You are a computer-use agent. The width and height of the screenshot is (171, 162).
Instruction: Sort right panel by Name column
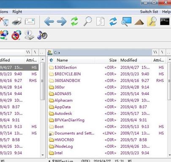tap(62, 60)
